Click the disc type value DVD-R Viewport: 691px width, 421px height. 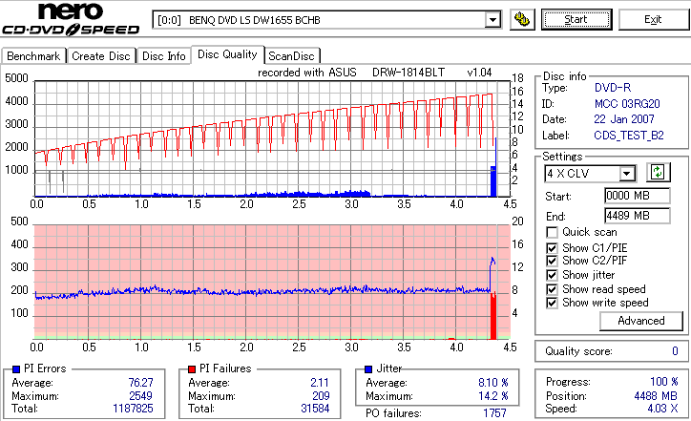tap(613, 88)
